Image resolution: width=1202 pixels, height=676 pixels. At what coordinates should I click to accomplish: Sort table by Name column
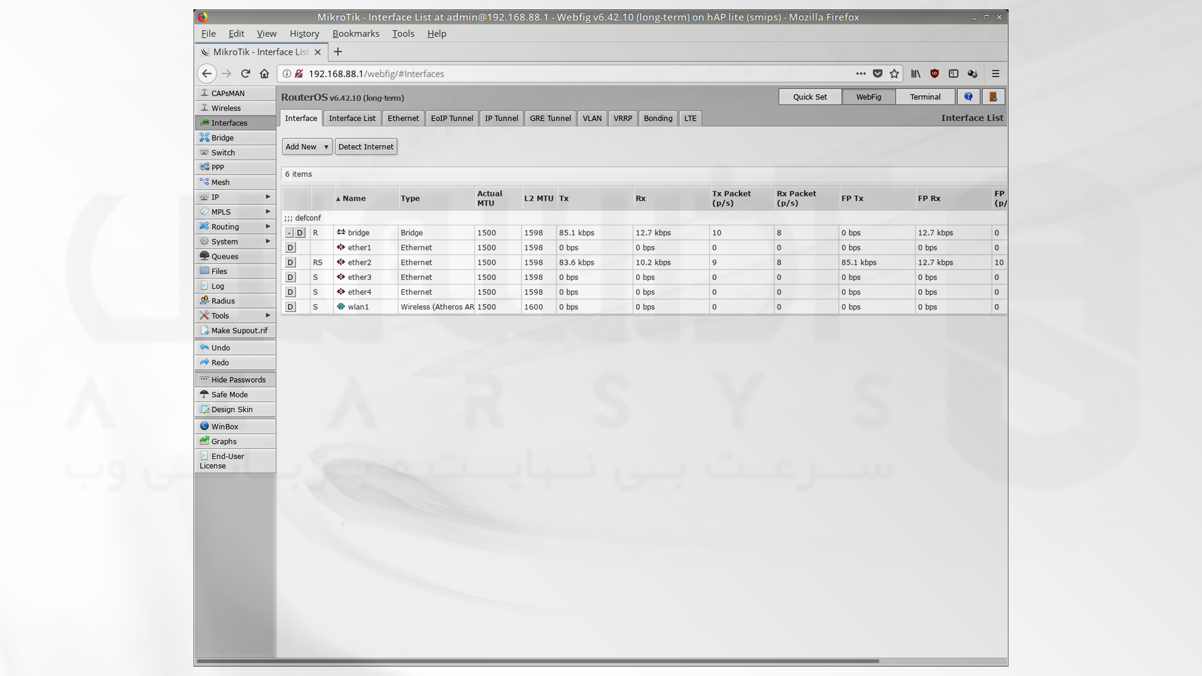click(366, 198)
